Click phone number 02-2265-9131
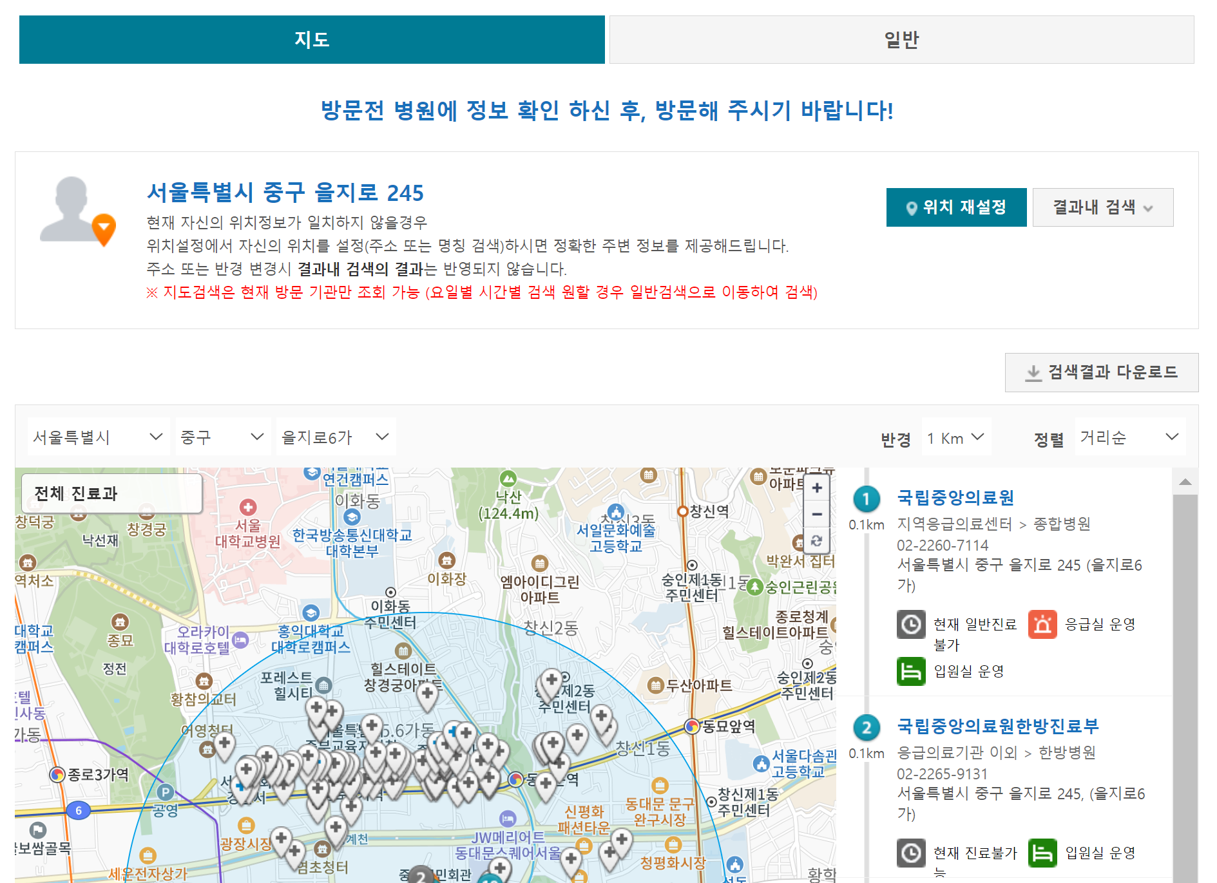The width and height of the screenshot is (1217, 883). coord(942,774)
